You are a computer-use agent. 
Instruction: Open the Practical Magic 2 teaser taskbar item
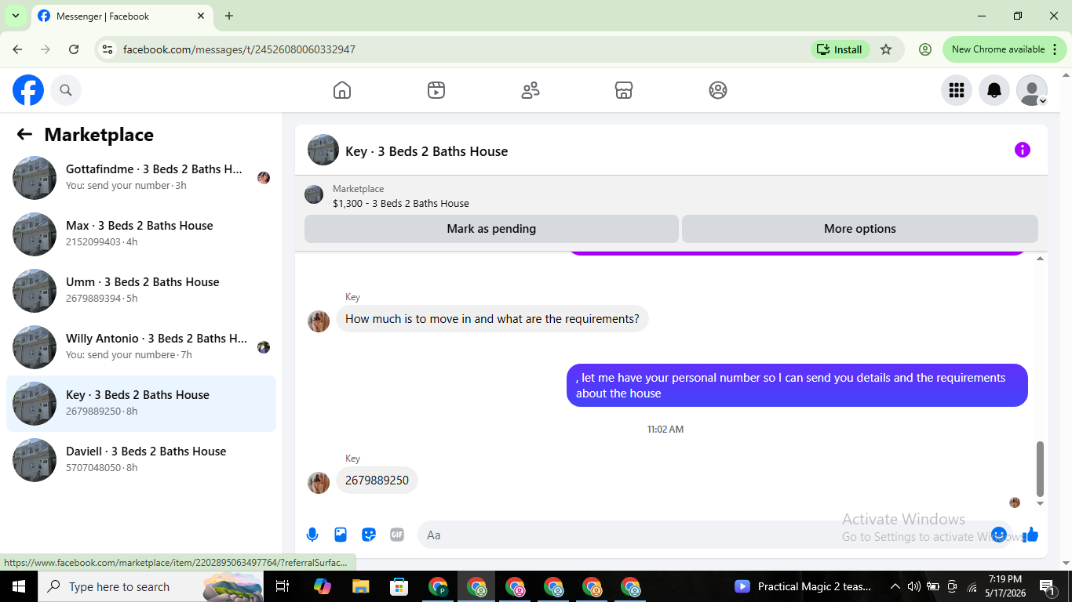[x=802, y=586]
